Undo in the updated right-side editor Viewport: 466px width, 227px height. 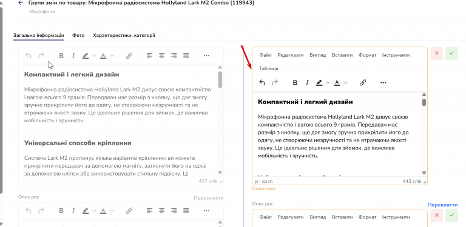[262, 83]
